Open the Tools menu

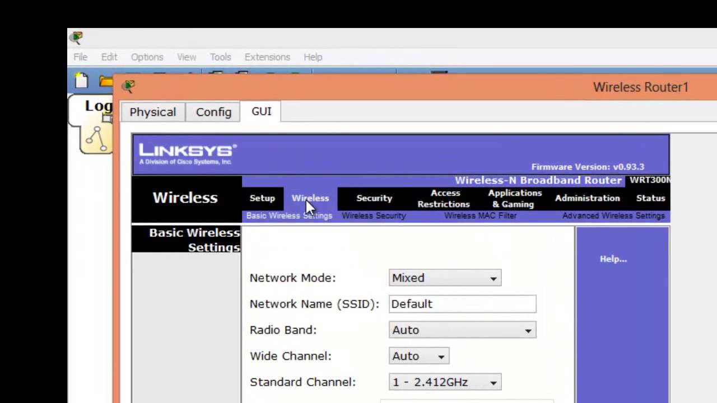pos(221,57)
